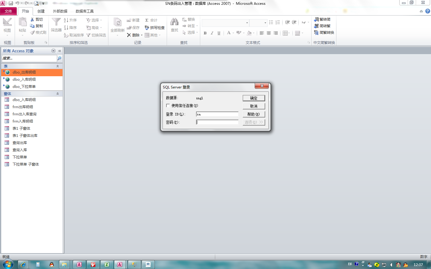
Task: Open background fill color bucket
Action: (249, 33)
